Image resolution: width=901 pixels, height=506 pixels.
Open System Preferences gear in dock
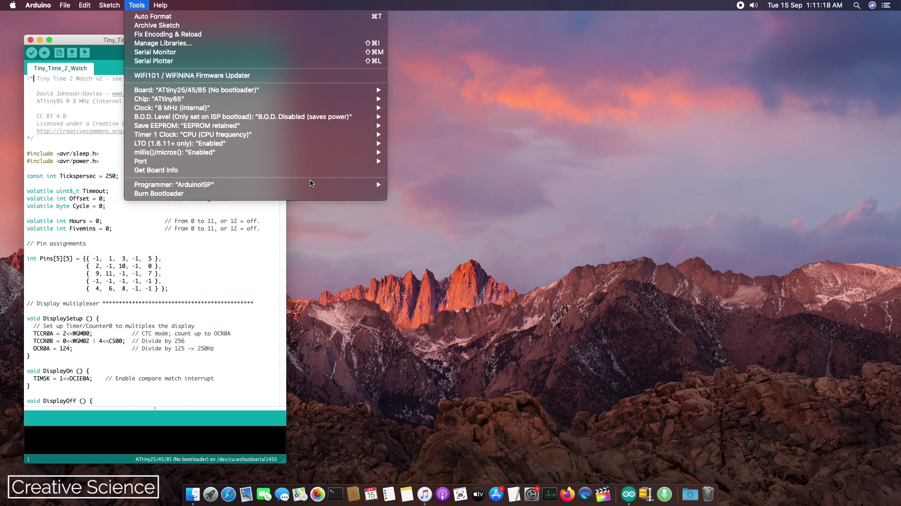click(532, 494)
